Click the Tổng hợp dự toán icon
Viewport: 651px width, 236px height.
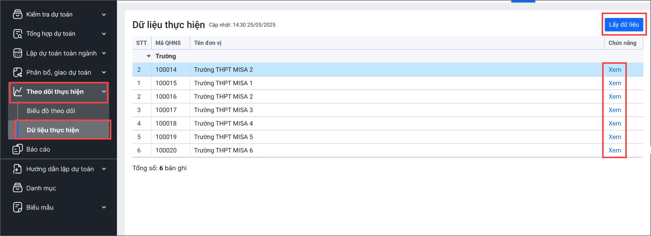pos(18,34)
